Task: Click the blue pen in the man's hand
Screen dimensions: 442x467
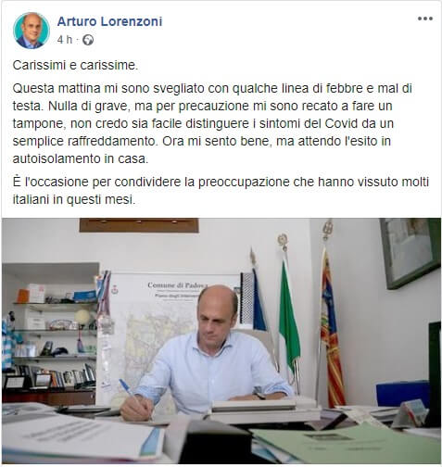Action: pos(132,394)
